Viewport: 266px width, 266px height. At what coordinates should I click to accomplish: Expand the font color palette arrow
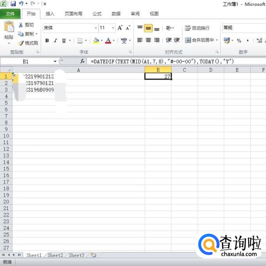point(114,41)
